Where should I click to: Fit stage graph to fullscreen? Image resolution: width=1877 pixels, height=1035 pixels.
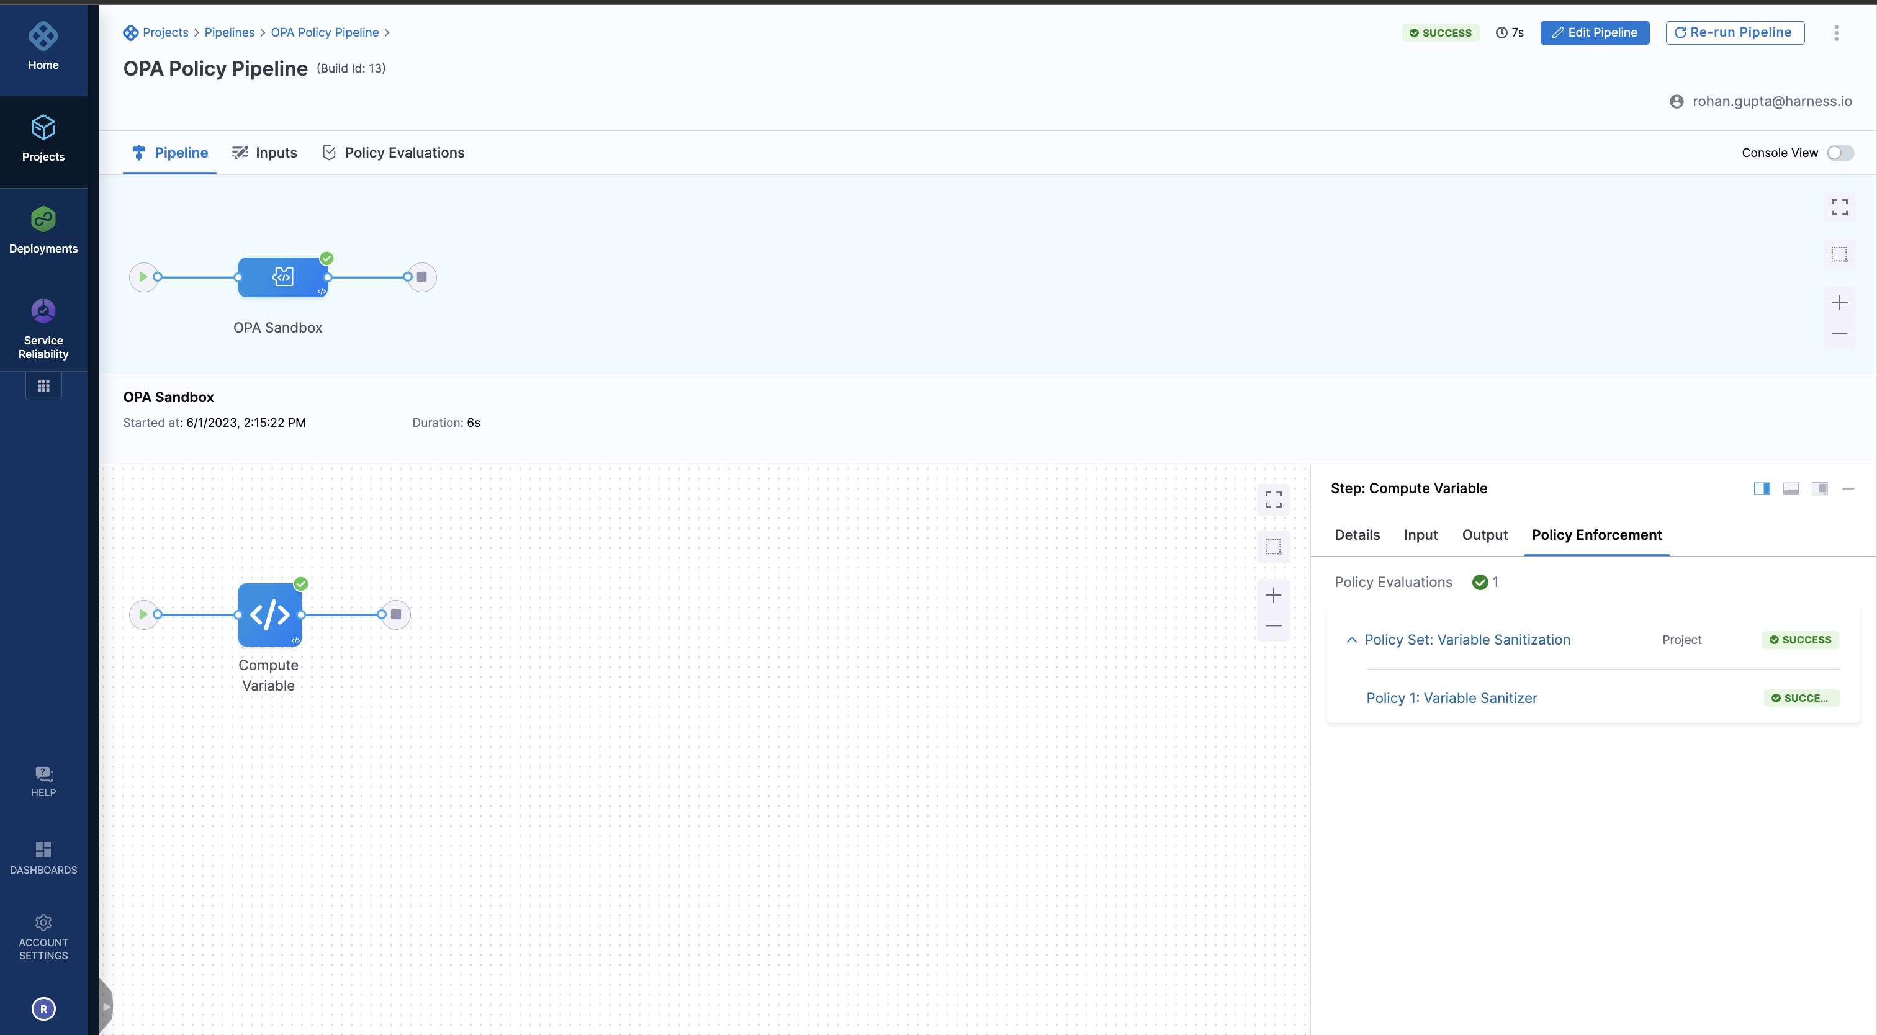(x=1839, y=207)
